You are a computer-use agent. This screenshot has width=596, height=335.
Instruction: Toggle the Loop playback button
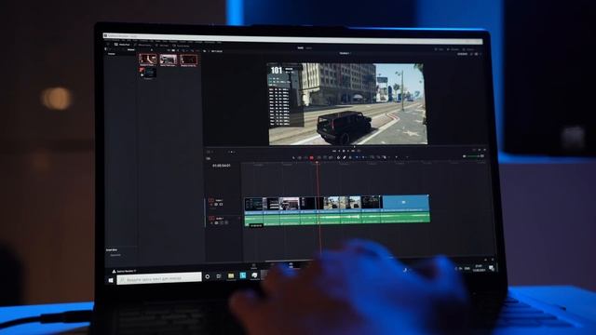pos(359,151)
